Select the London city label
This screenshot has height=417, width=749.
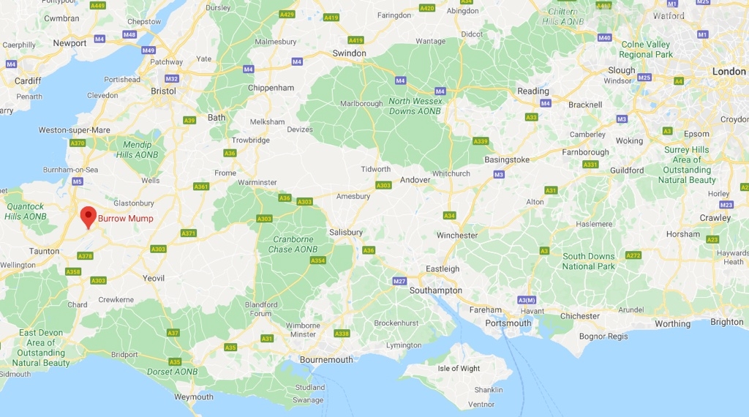tap(729, 71)
